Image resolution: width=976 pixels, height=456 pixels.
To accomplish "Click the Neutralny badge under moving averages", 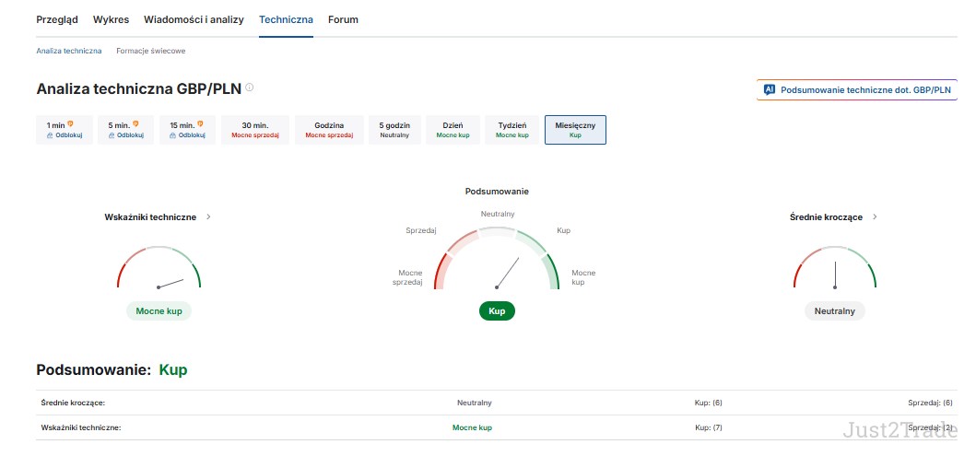I will coord(835,311).
